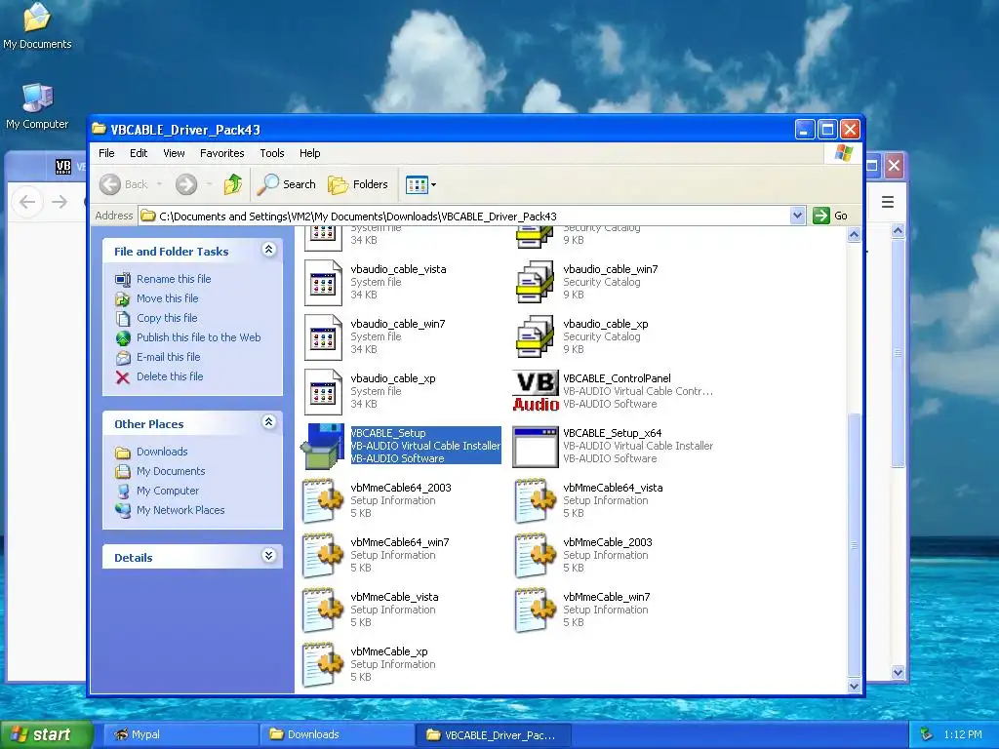Image resolution: width=999 pixels, height=749 pixels.
Task: Select vbaudio_cable_xp security catalog icon
Action: click(535, 336)
